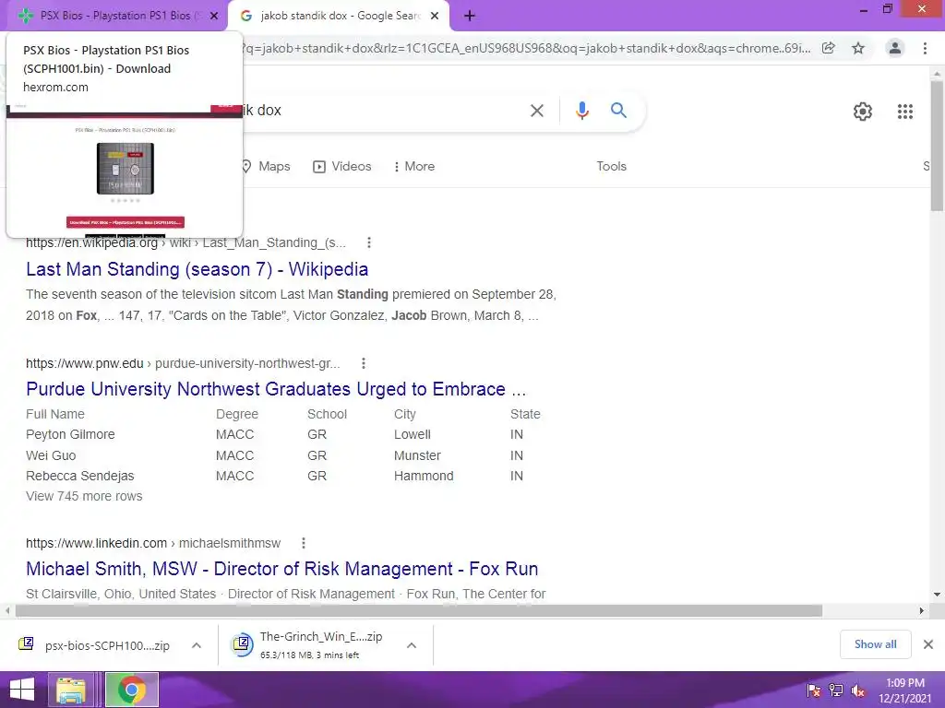Click the Munster city cell

[418, 455]
